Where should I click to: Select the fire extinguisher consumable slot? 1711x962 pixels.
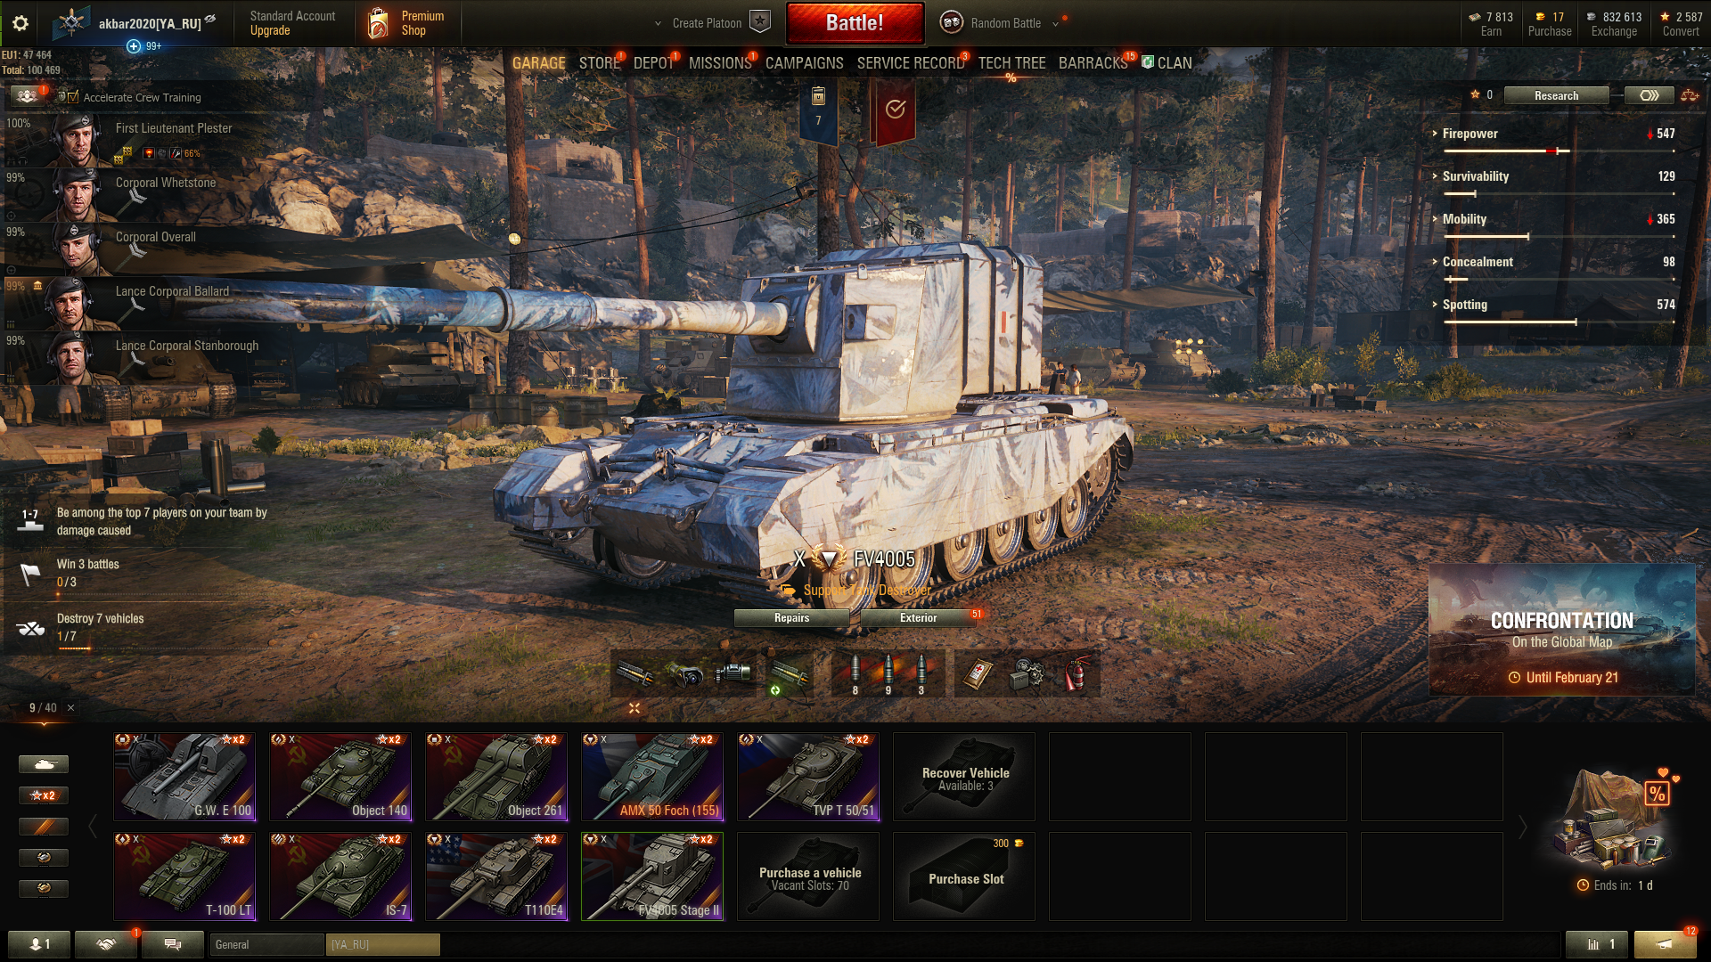pyautogui.click(x=1077, y=674)
